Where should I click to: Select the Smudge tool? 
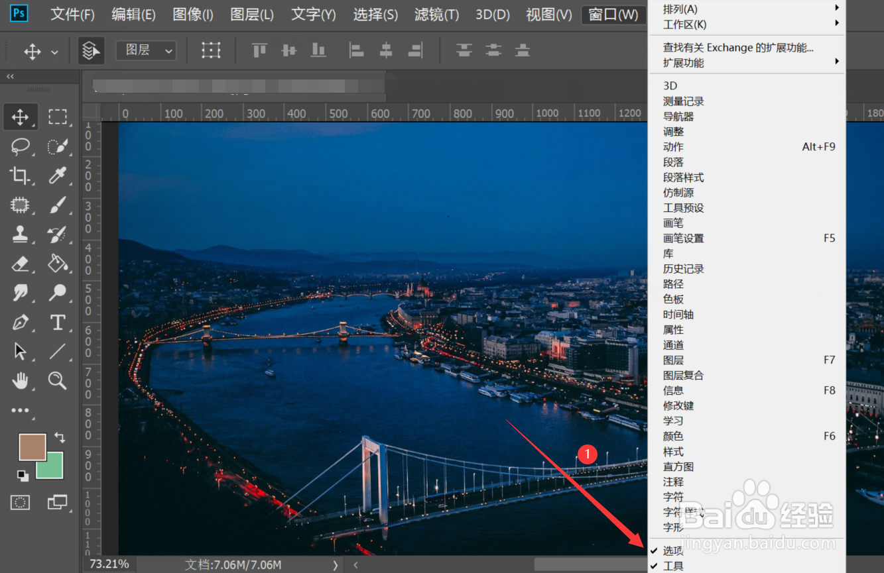pyautogui.click(x=20, y=292)
